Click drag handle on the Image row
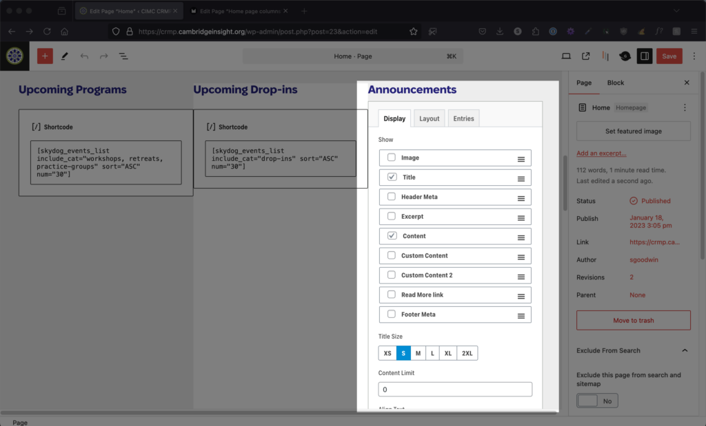The width and height of the screenshot is (706, 426). click(521, 158)
